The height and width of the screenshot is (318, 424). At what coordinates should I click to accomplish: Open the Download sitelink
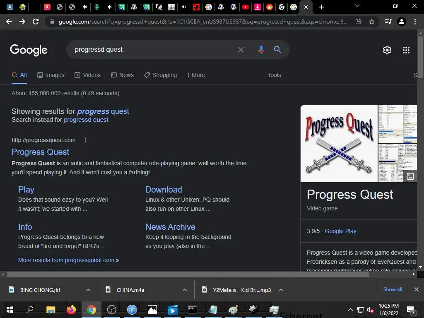(x=164, y=190)
